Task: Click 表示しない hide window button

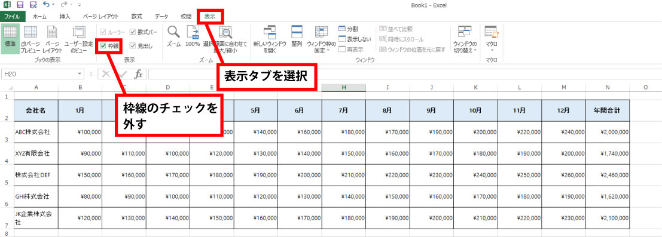Action: click(x=355, y=39)
